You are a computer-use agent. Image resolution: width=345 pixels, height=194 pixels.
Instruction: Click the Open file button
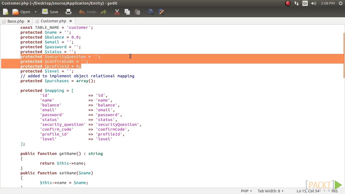(x=22, y=12)
